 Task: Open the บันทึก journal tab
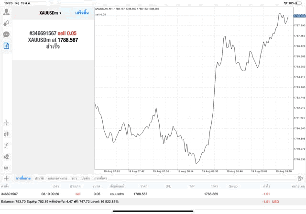click(x=85, y=178)
